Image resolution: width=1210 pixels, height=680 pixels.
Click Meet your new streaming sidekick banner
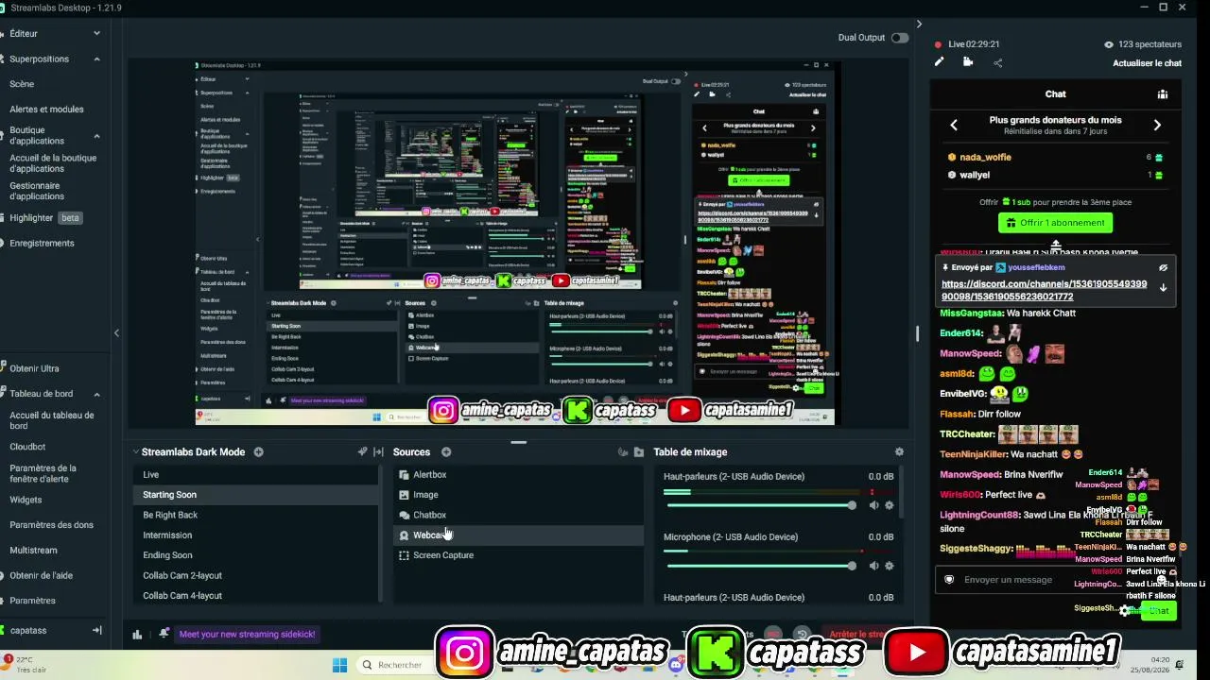click(x=247, y=635)
